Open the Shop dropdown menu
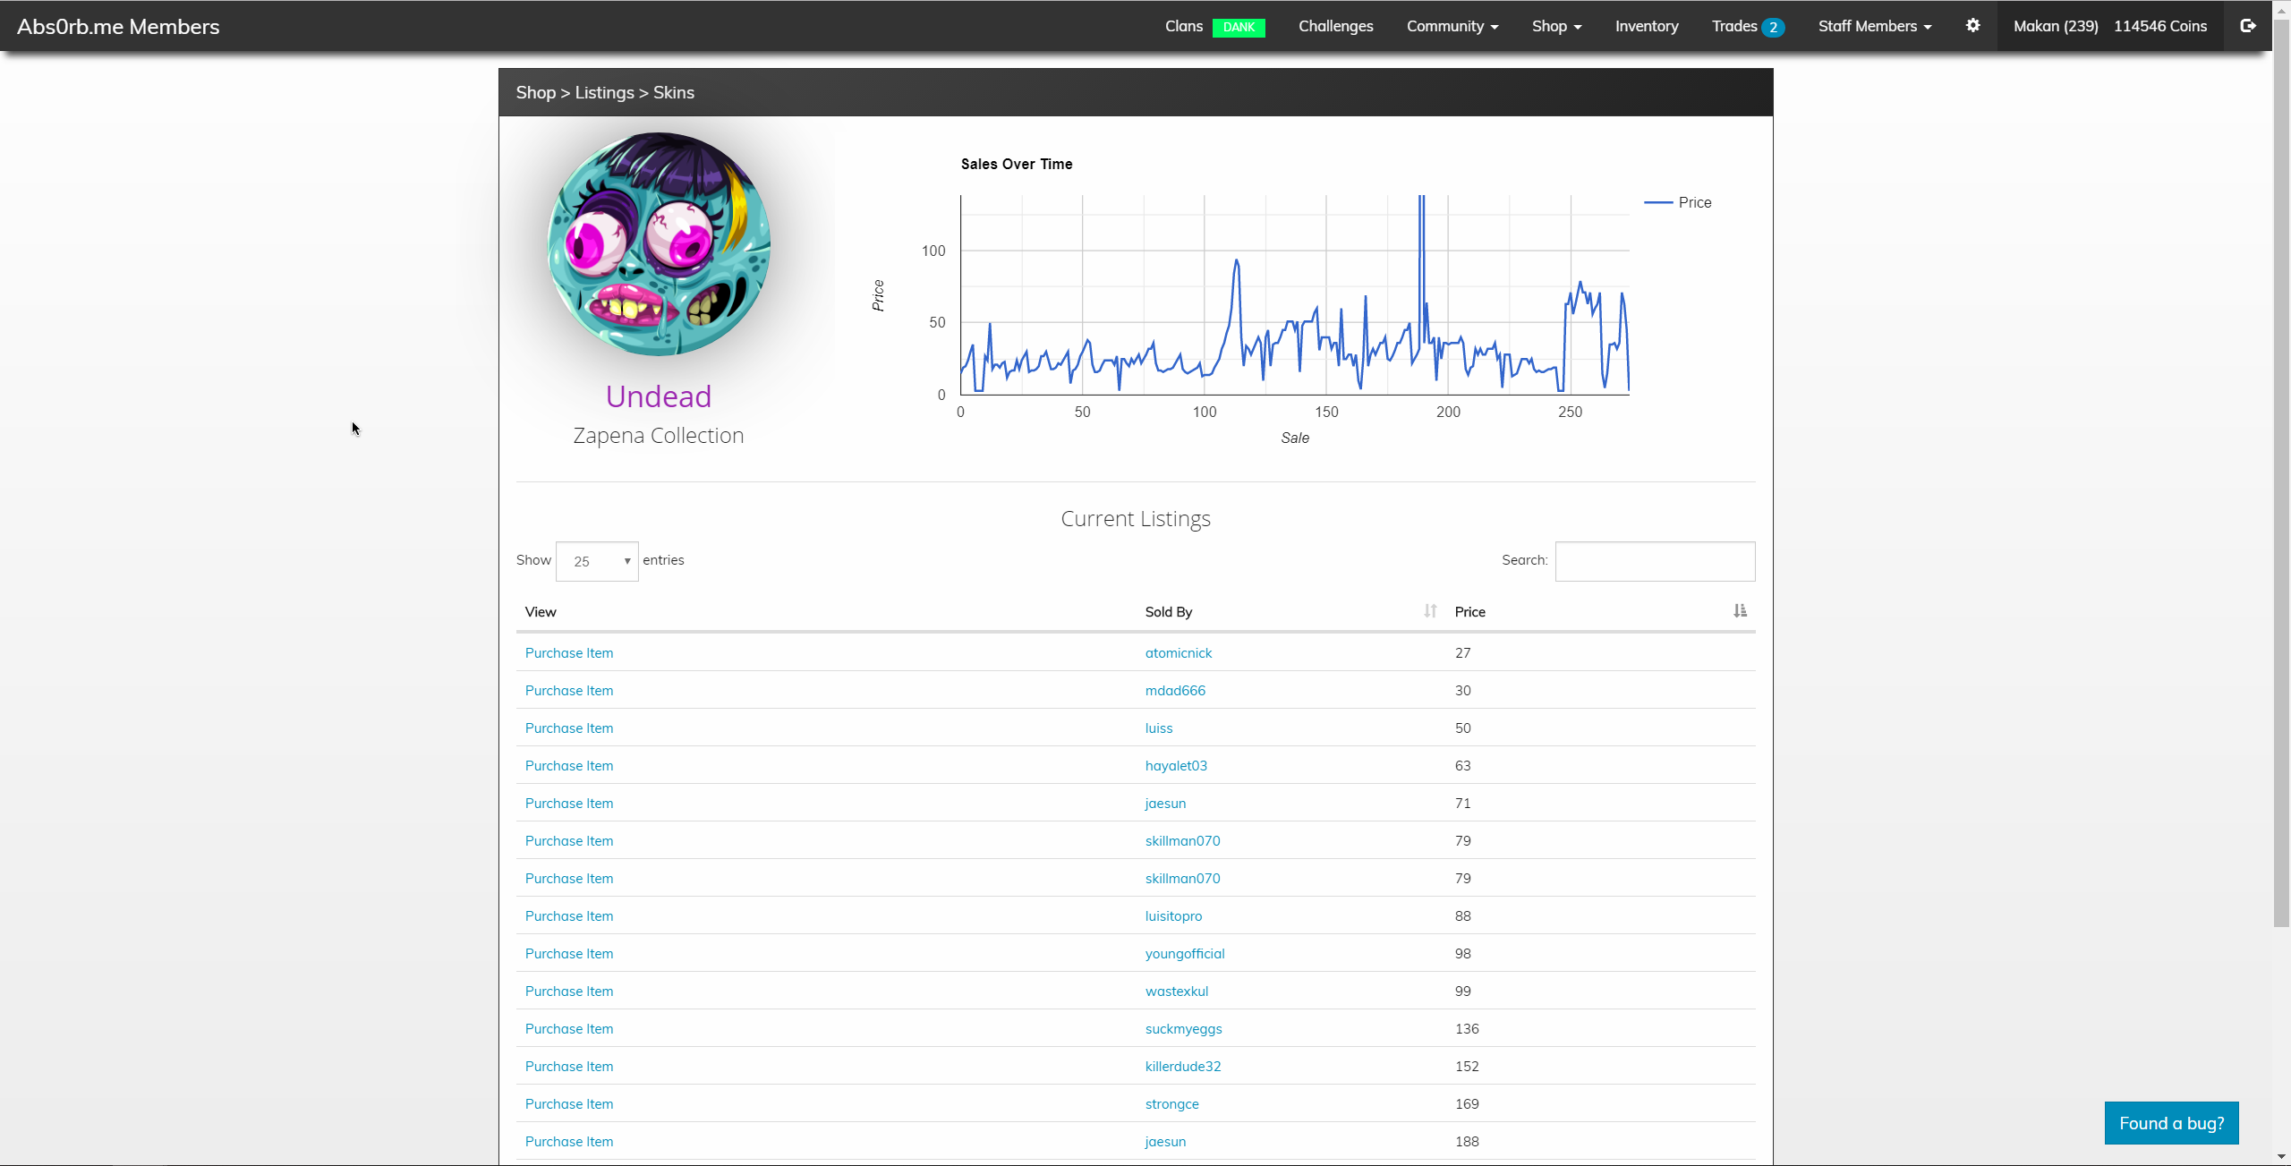 [x=1557, y=26]
